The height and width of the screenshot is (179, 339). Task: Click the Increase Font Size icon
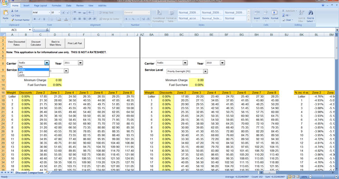click(64, 13)
